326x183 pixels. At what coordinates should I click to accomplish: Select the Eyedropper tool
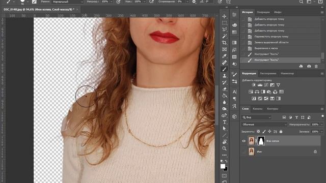224,56
